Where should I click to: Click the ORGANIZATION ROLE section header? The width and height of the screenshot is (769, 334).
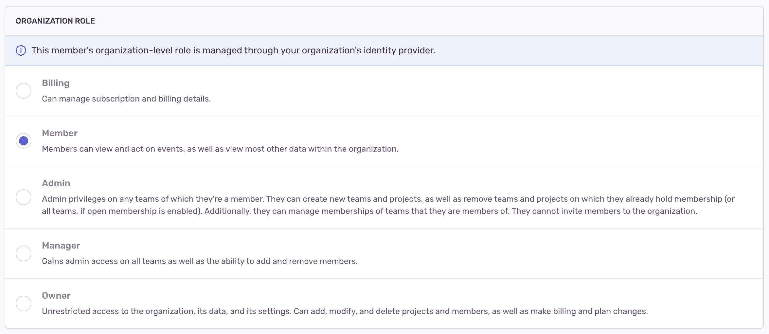point(55,21)
